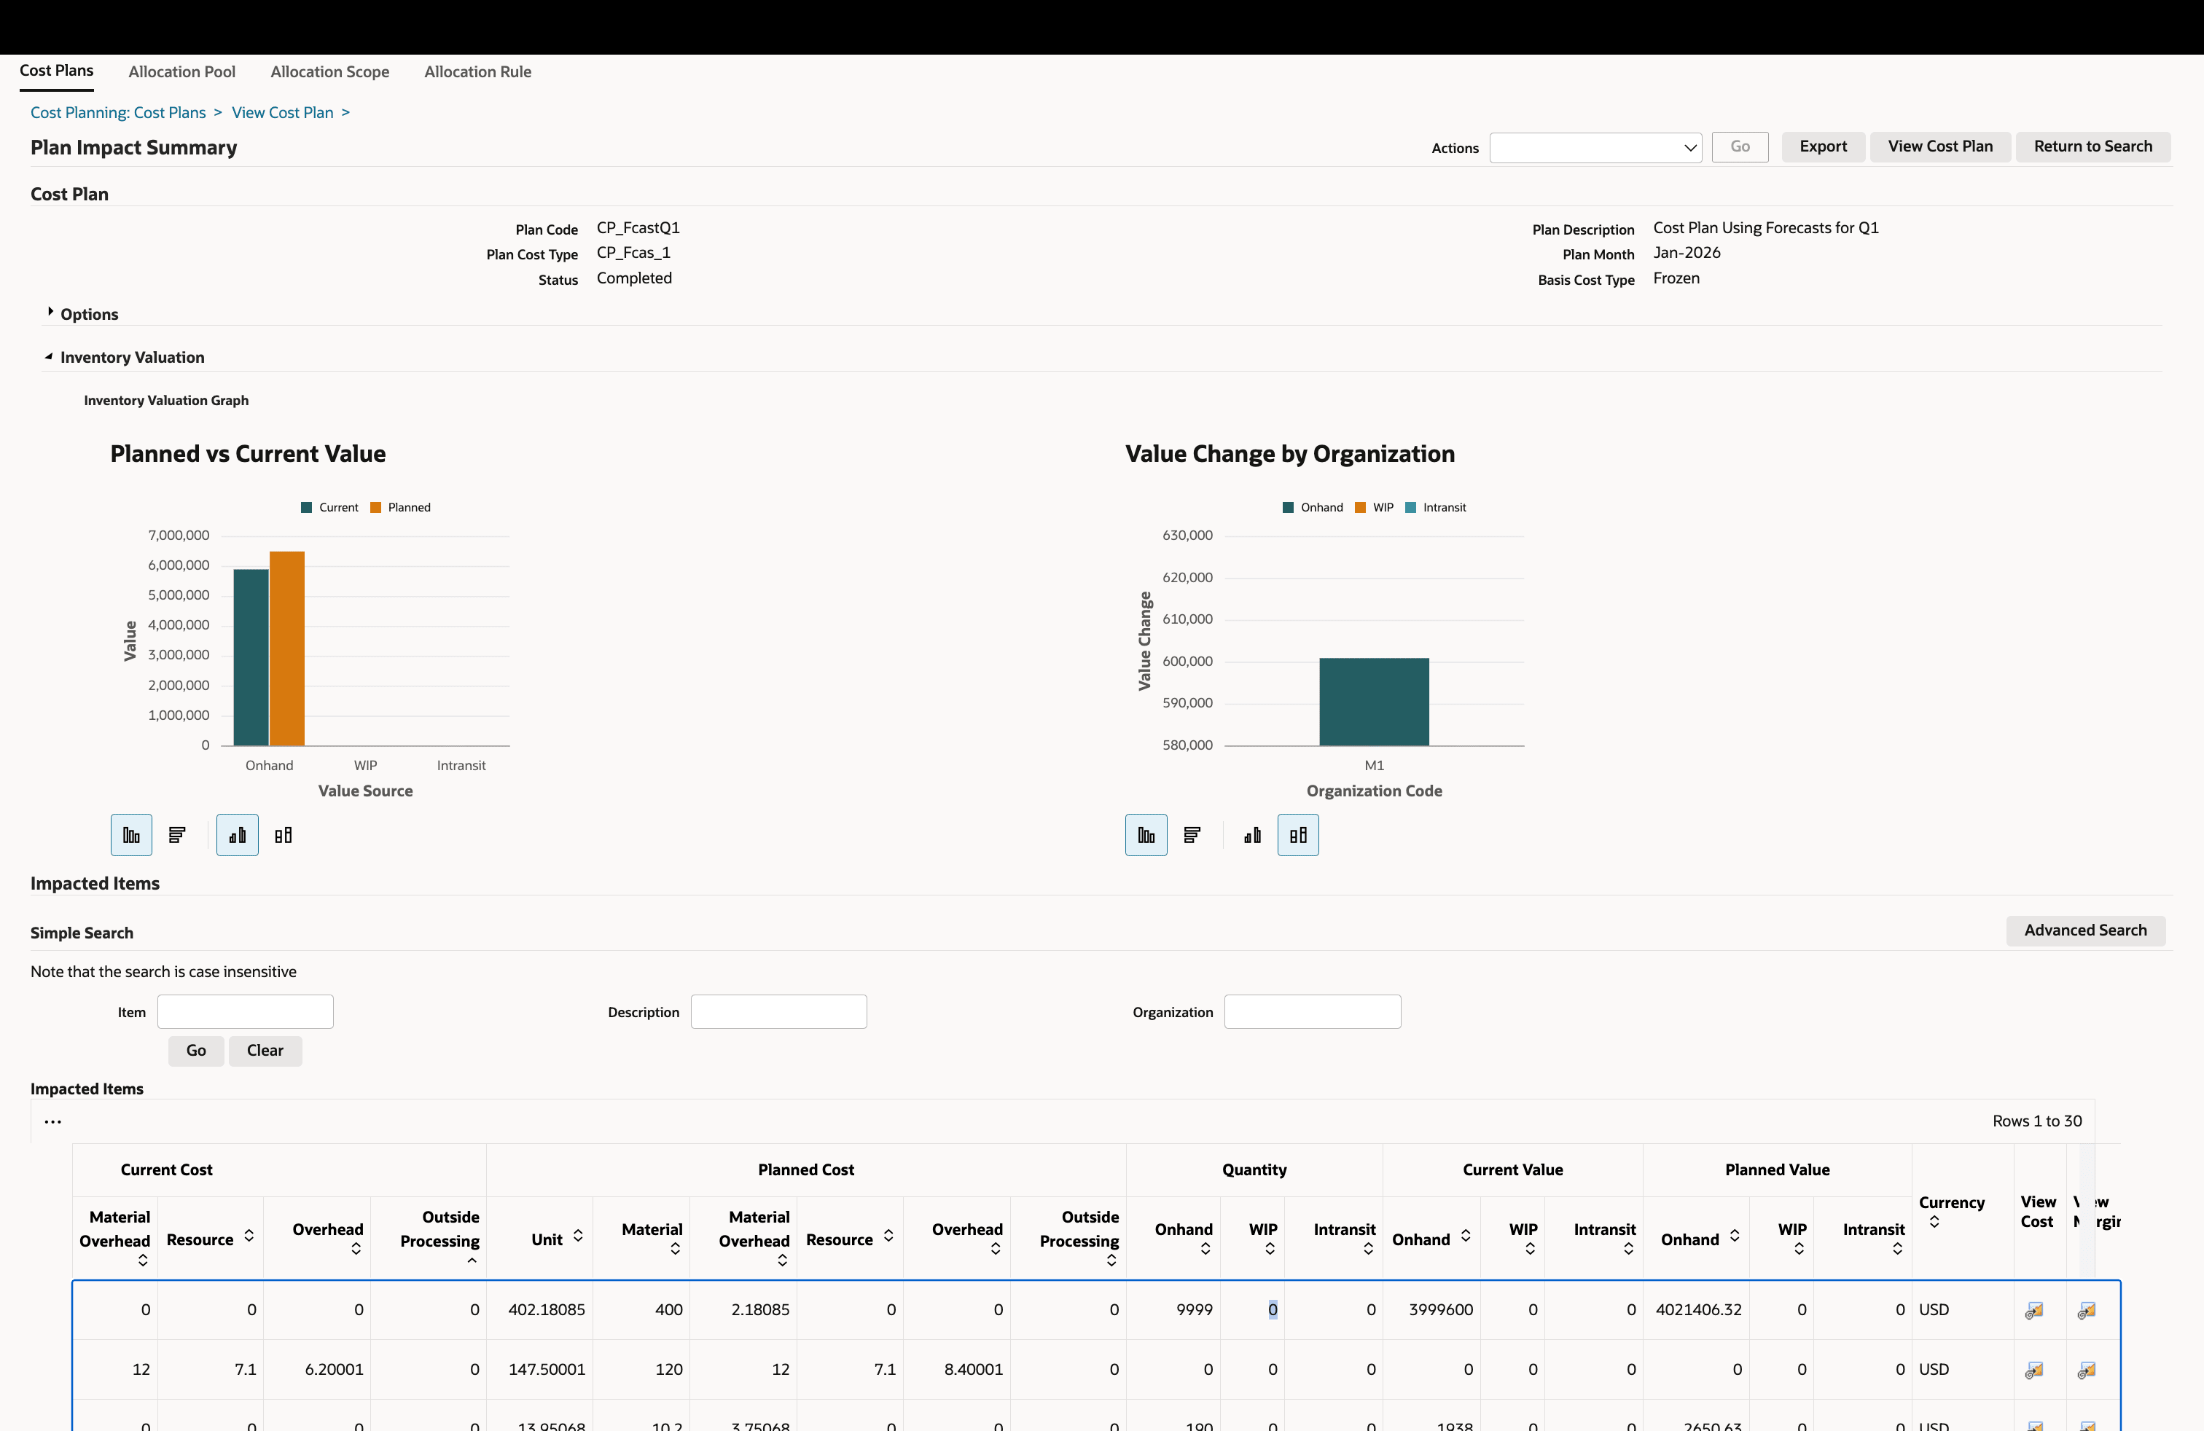Click View Cost icon on second row
Image resolution: width=2204 pixels, height=1431 pixels.
[x=2033, y=1370]
